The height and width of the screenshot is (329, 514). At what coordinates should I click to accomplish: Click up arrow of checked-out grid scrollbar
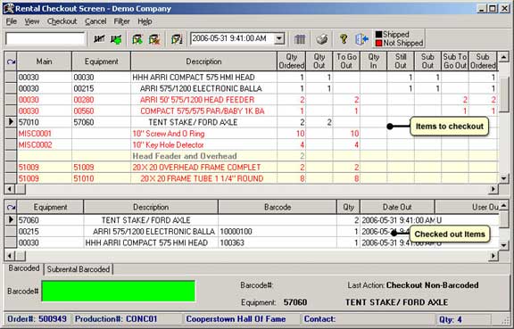[503, 205]
